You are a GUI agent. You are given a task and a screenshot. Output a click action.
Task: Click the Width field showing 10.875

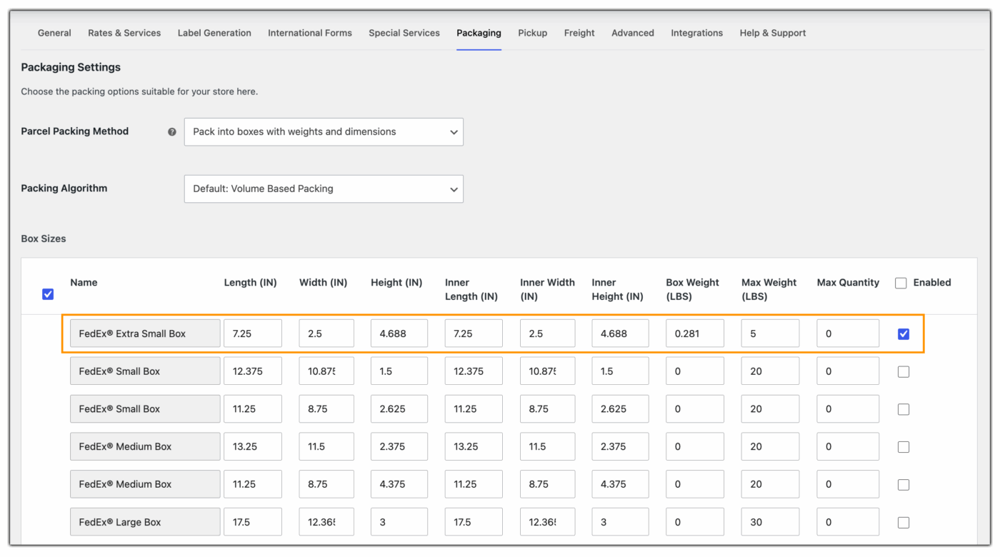326,371
